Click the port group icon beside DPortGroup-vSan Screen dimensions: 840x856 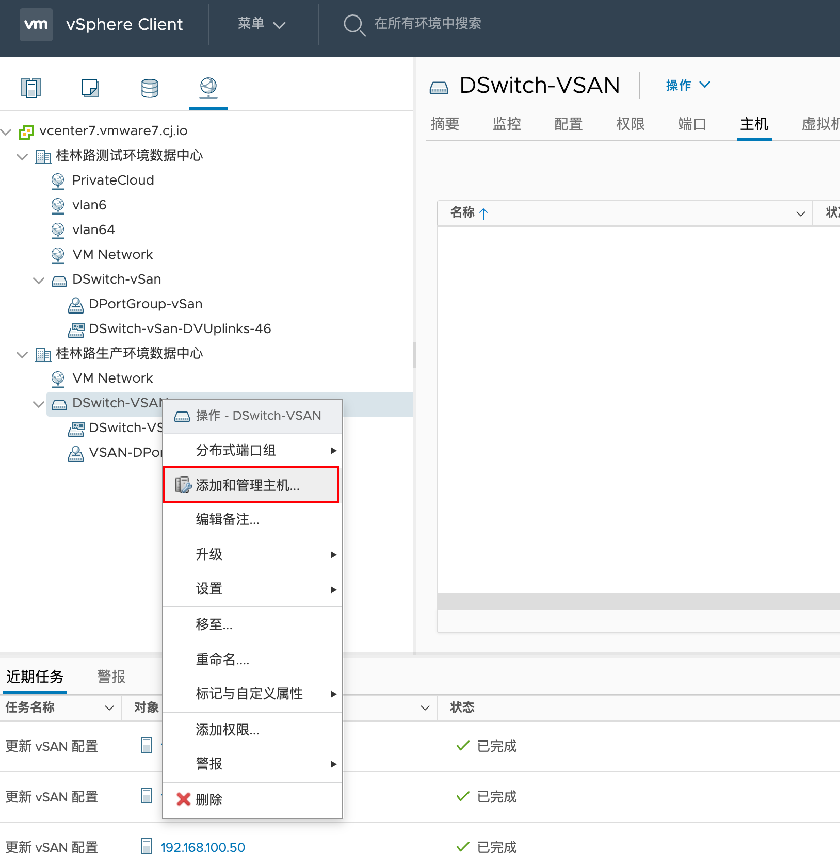pos(76,305)
